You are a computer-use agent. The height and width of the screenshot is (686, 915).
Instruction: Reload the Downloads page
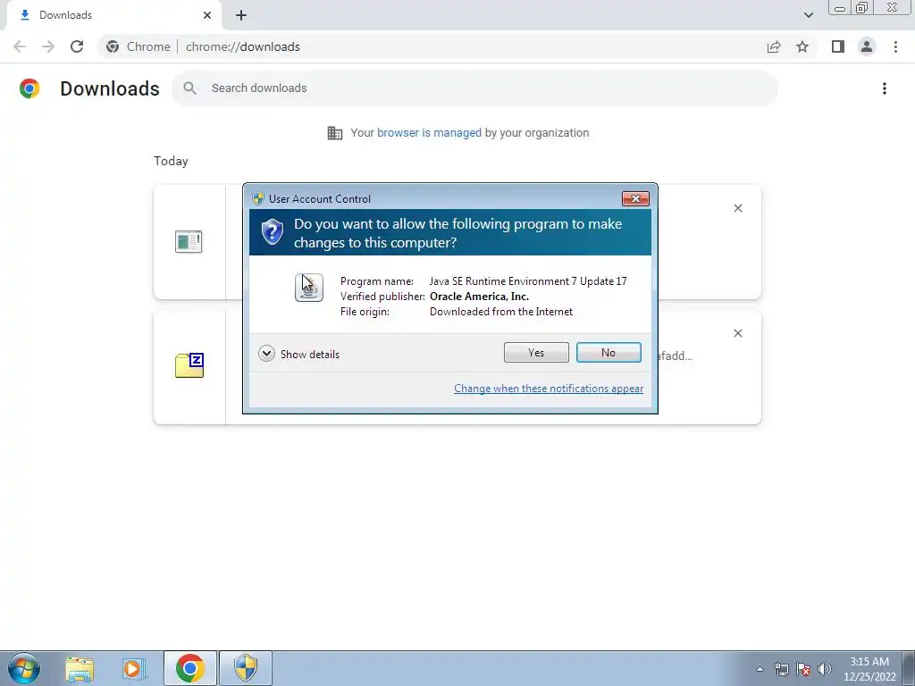[x=77, y=46]
